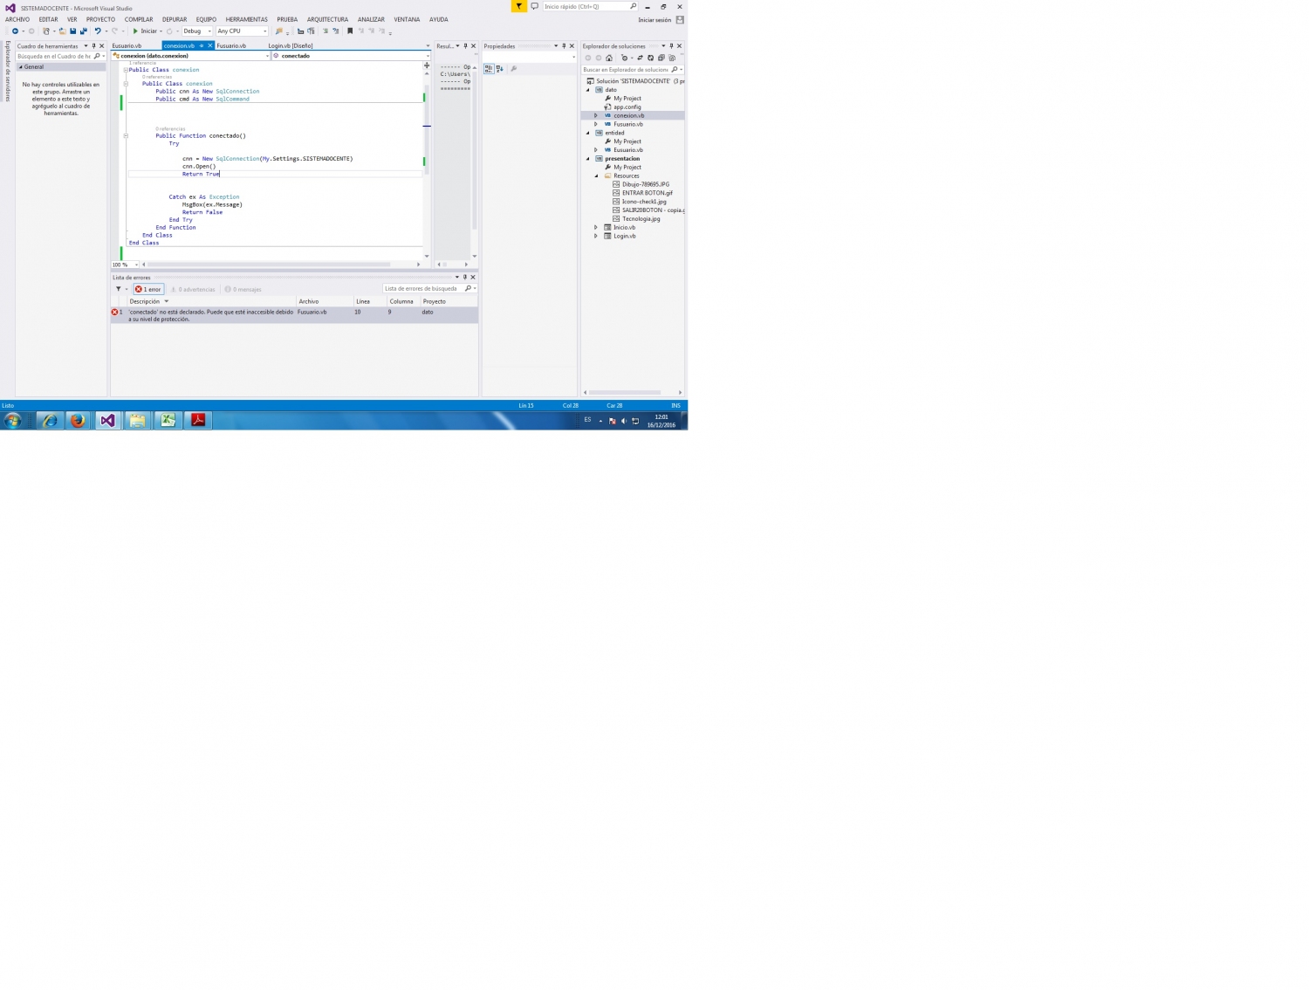The image size is (1309, 990).
Task: Open the COMPILAR menu
Action: pos(139,19)
